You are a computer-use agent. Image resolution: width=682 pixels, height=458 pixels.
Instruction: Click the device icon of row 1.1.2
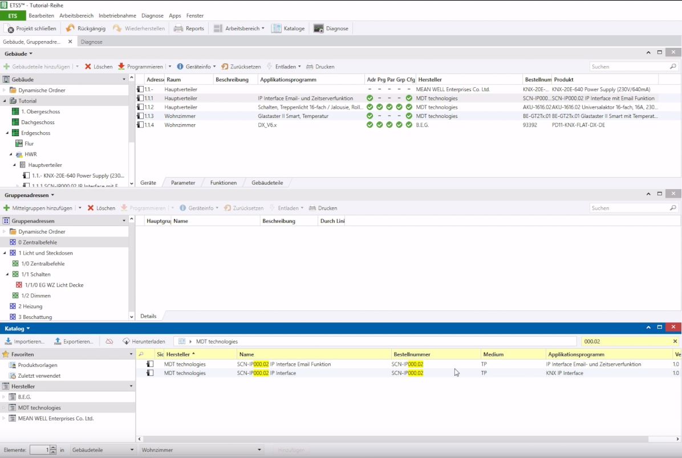point(140,107)
